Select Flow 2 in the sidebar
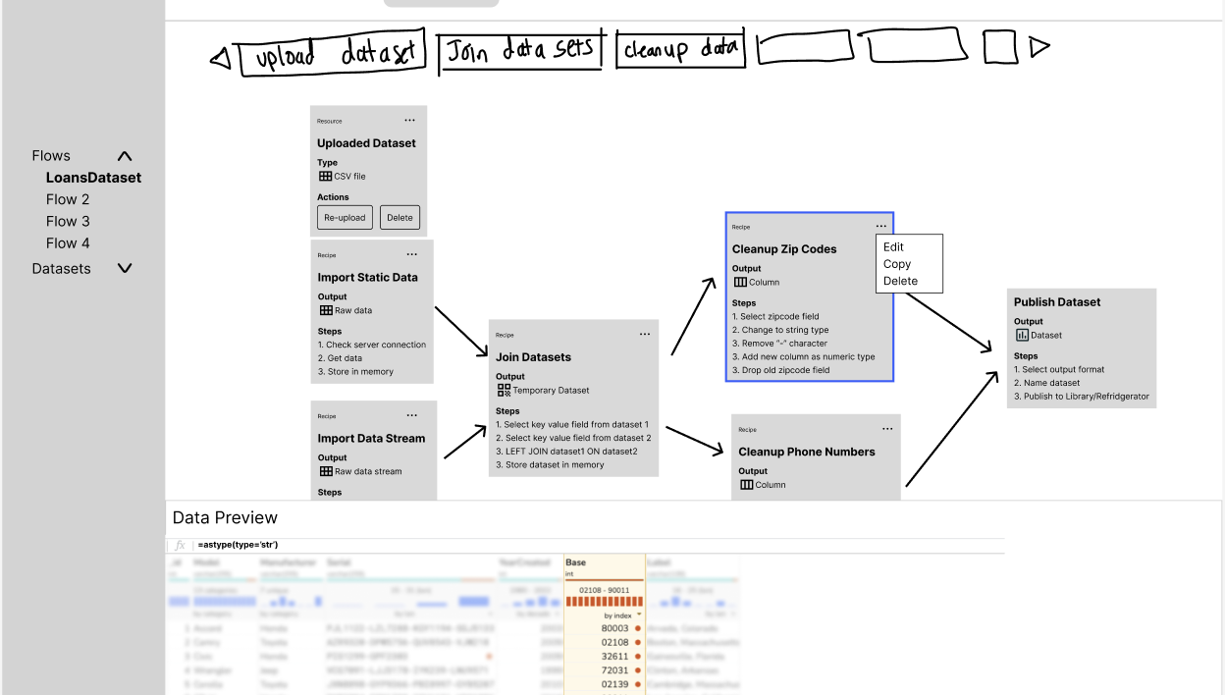1225x695 pixels. [x=68, y=199]
